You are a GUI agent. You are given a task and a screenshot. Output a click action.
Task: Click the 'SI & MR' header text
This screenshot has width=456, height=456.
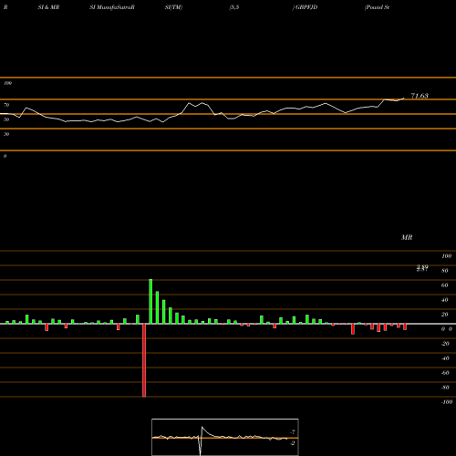pyautogui.click(x=48, y=7)
